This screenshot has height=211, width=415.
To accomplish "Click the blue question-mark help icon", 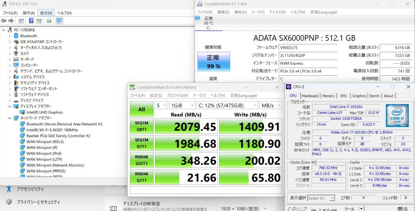I will (x=31, y=21).
